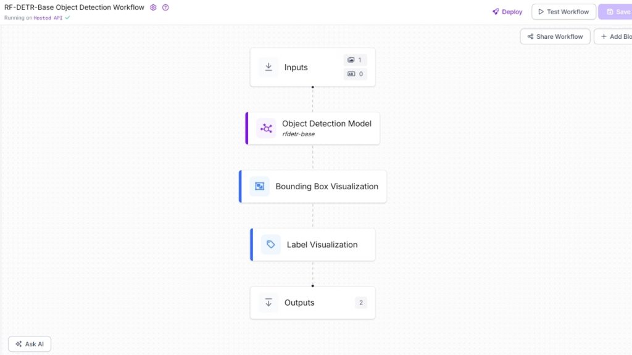This screenshot has width=632, height=355.
Task: Click the model icon on Object Detection Model block
Action: [266, 128]
